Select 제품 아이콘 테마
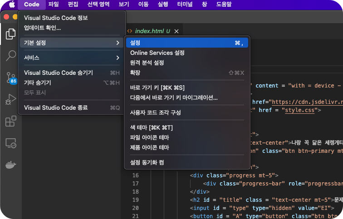343x219 pixels. click(187, 147)
